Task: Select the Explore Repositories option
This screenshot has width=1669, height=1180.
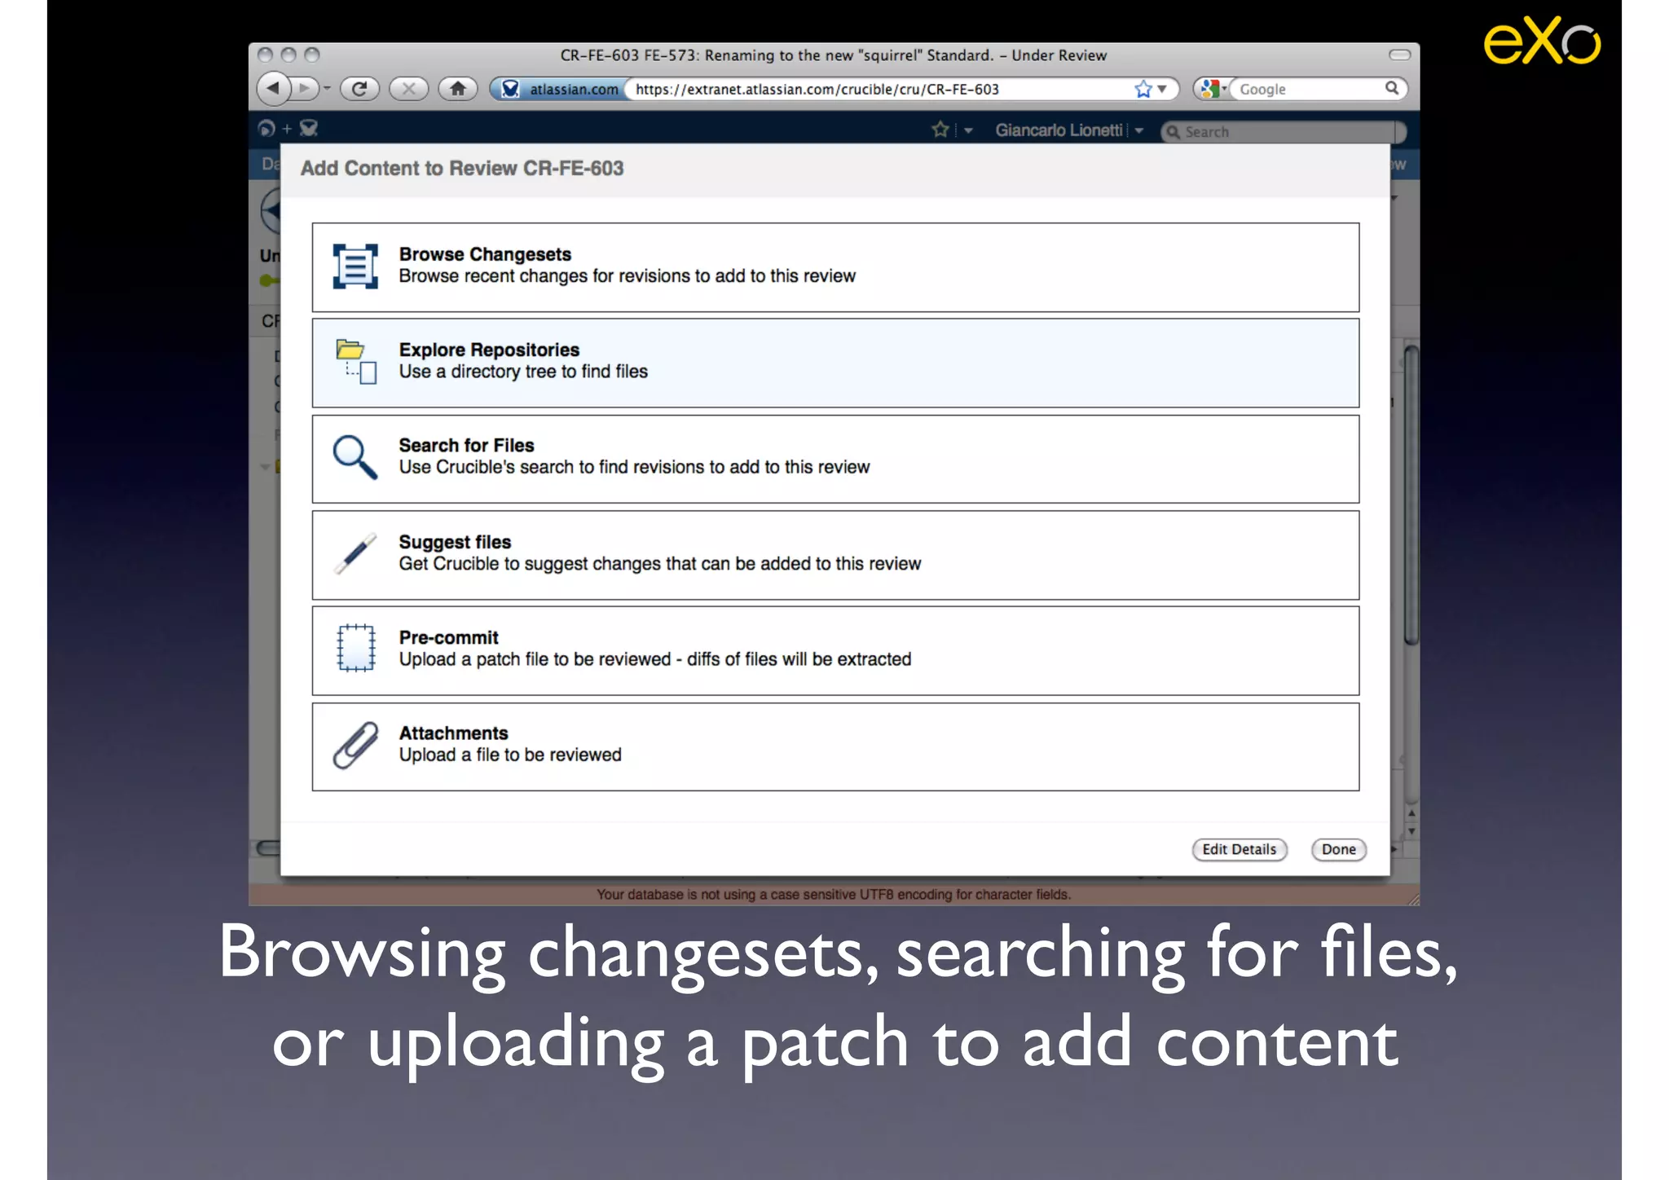Action: 835,363
